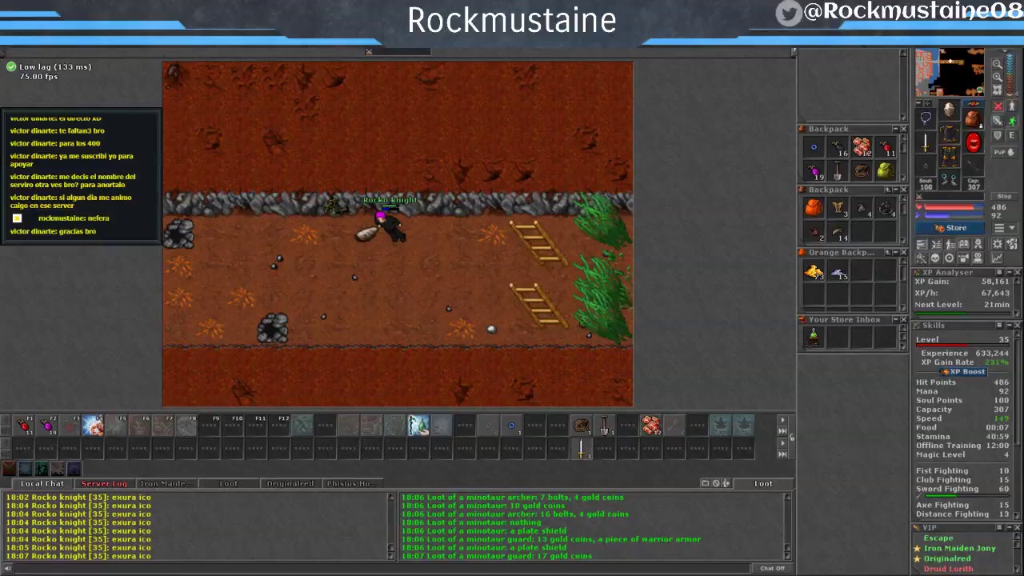This screenshot has height=576, width=1024.
Task: Open Loot tab beside Originalred tab
Action: 228,483
